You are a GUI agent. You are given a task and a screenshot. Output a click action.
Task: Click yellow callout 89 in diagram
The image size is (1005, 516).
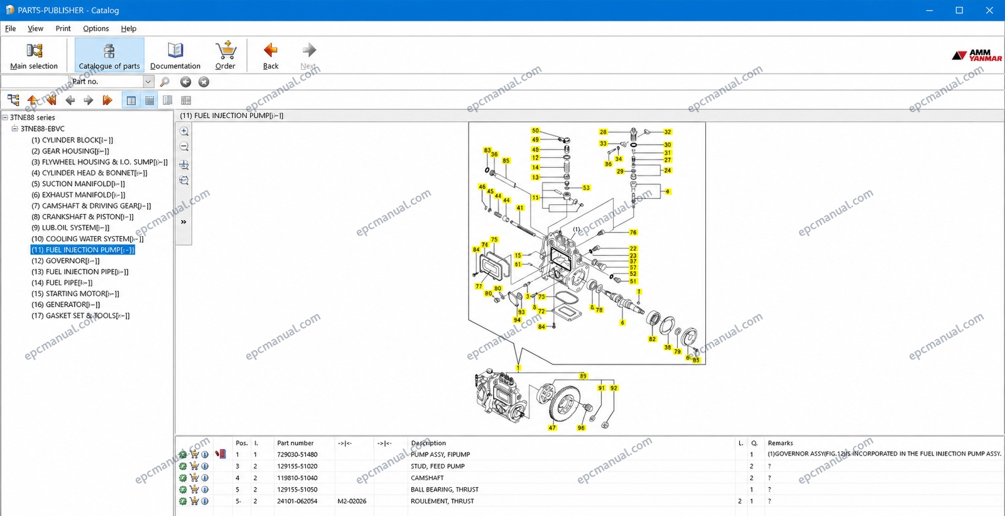click(583, 376)
